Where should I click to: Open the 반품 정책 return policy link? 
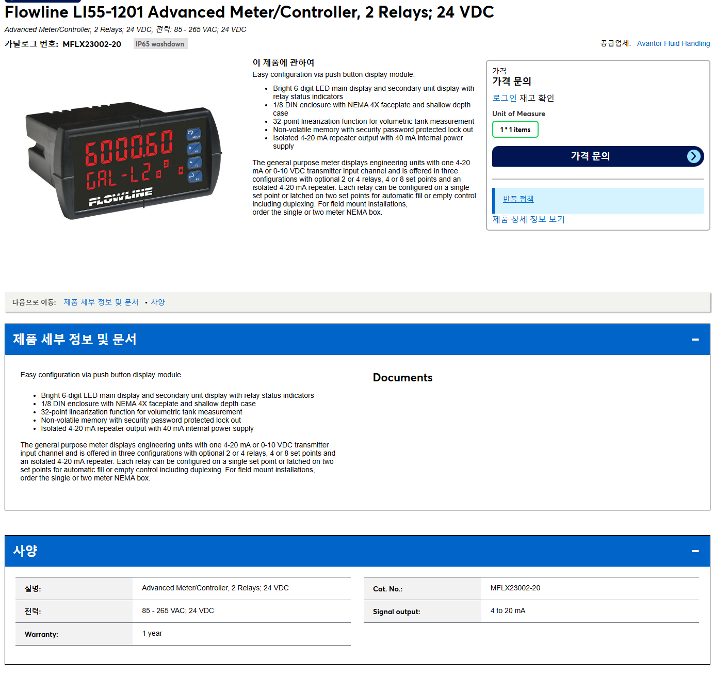[518, 199]
